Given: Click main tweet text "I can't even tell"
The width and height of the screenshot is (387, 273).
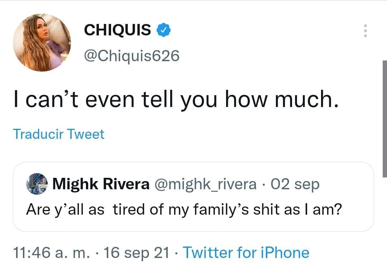Looking at the screenshot, I should click(107, 99).
